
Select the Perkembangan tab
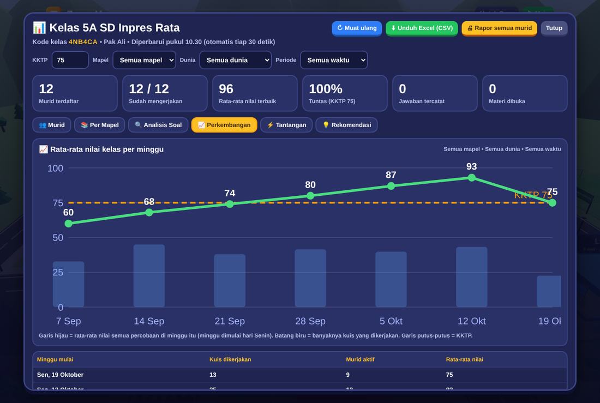tap(224, 125)
